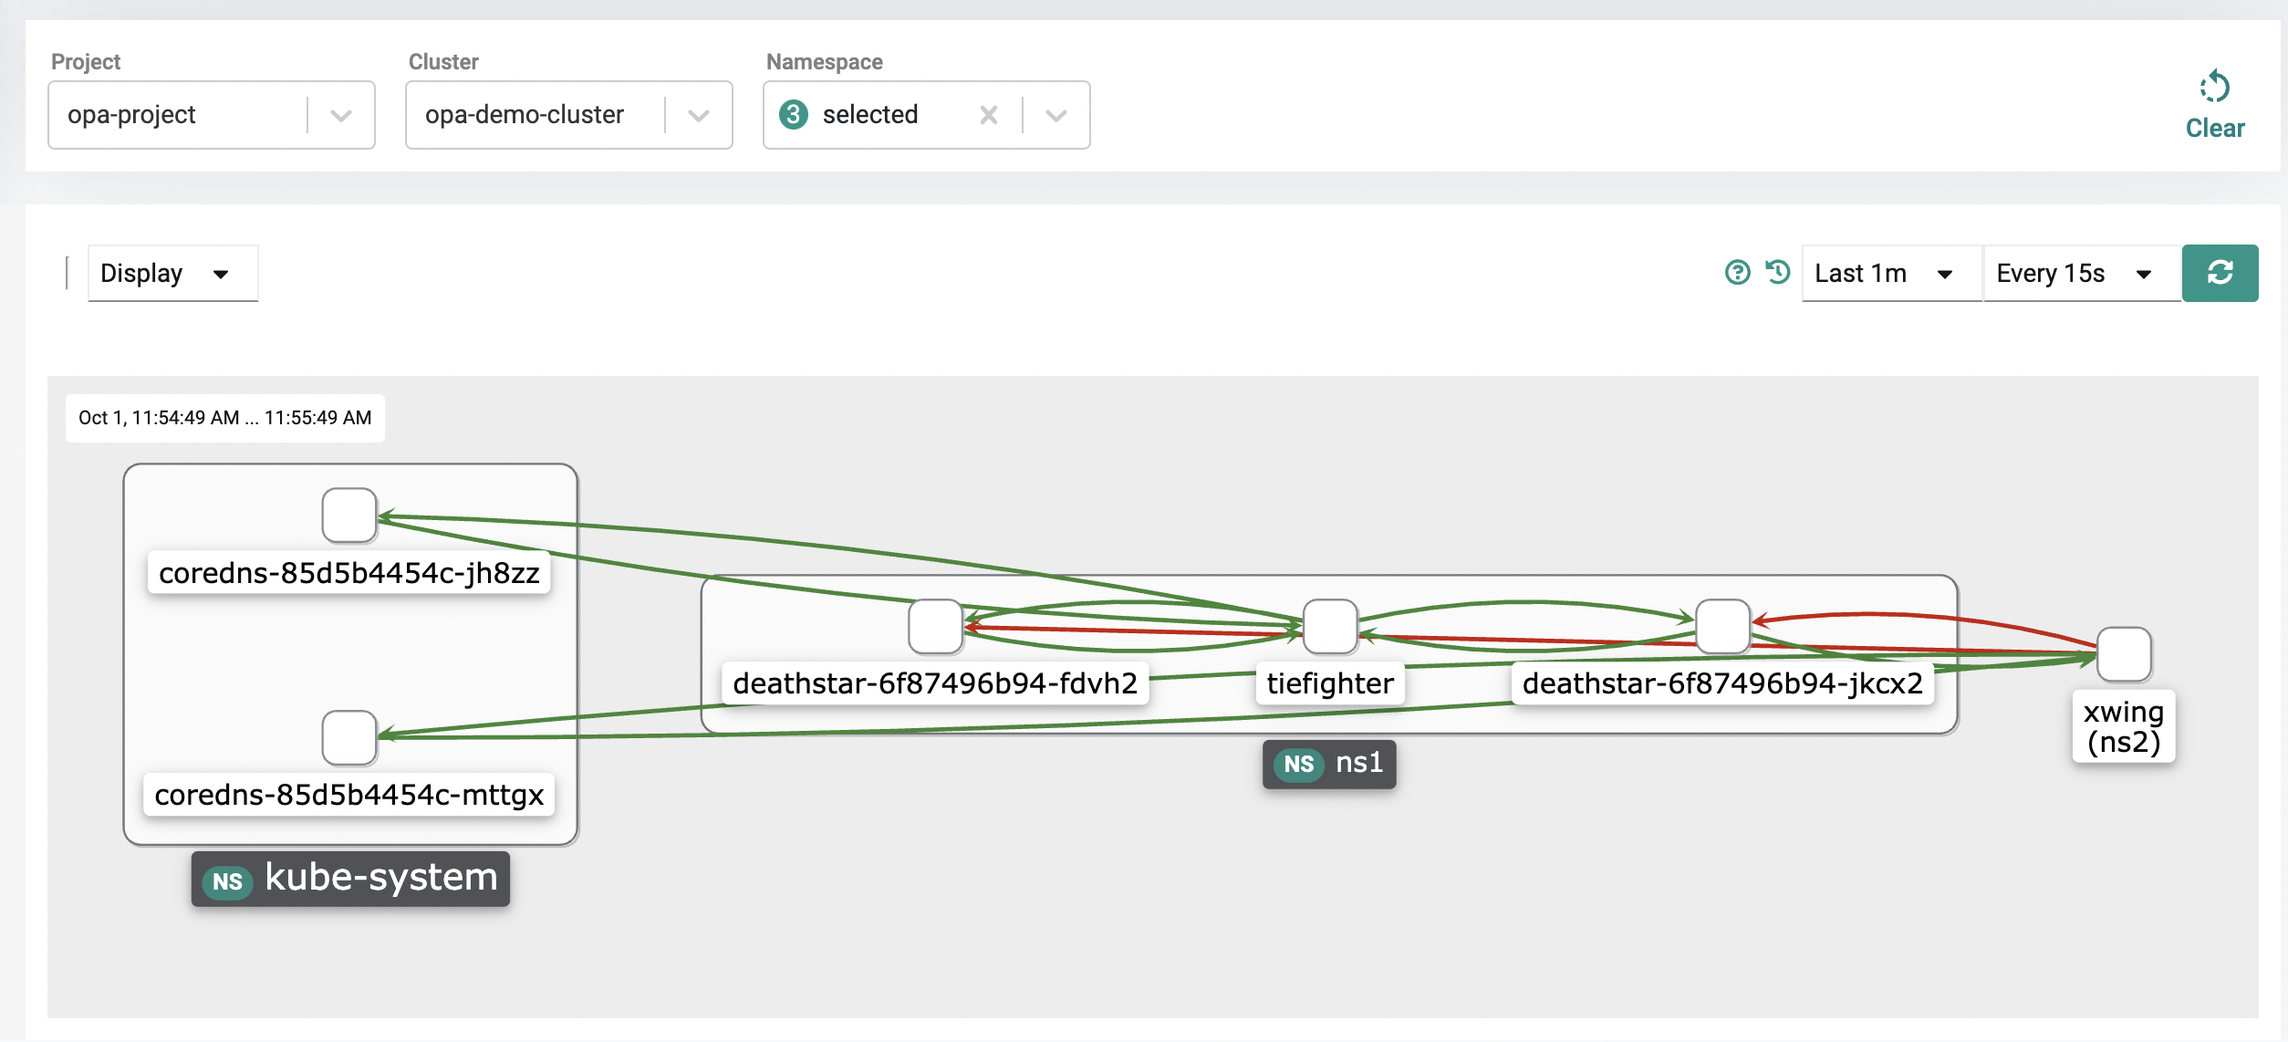Open the help question-mark icon
The width and height of the screenshot is (2288, 1042).
[1737, 273]
